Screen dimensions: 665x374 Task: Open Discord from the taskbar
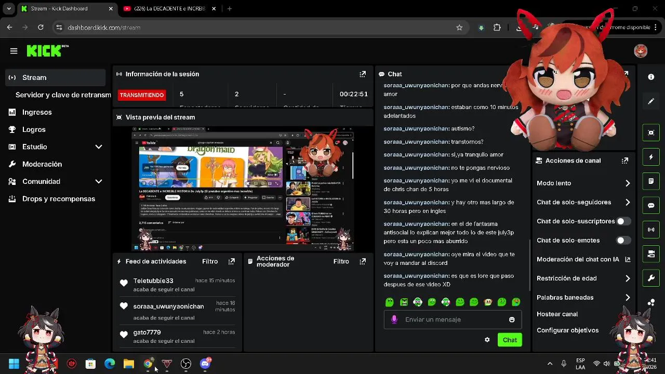click(x=205, y=364)
